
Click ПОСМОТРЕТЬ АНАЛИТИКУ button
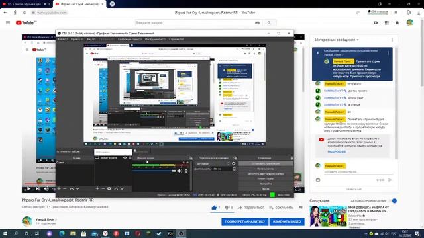pos(244,221)
